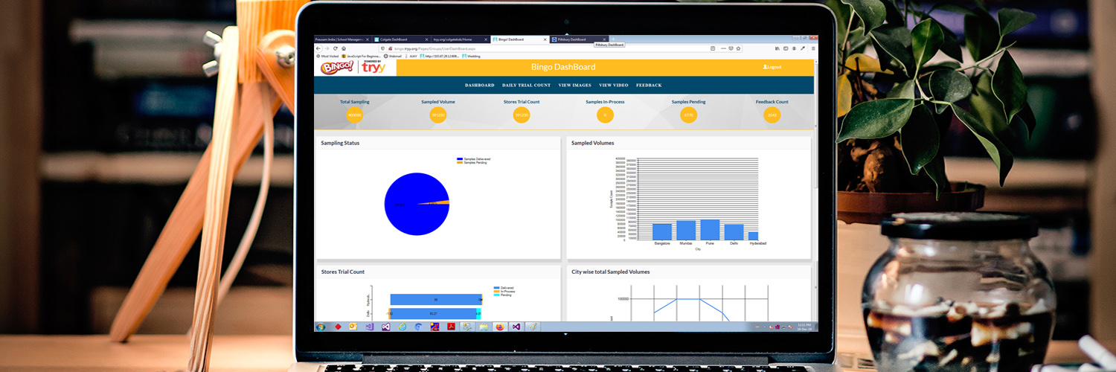Open the file explorer folder on taskbar
This screenshot has height=372, width=1116.
click(484, 327)
